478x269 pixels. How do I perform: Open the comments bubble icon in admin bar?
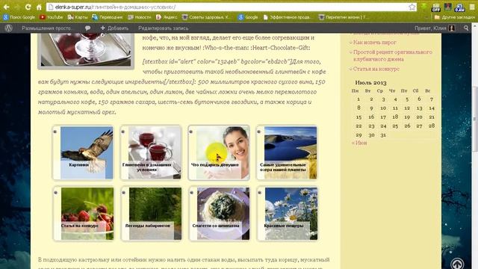[x=87, y=28]
